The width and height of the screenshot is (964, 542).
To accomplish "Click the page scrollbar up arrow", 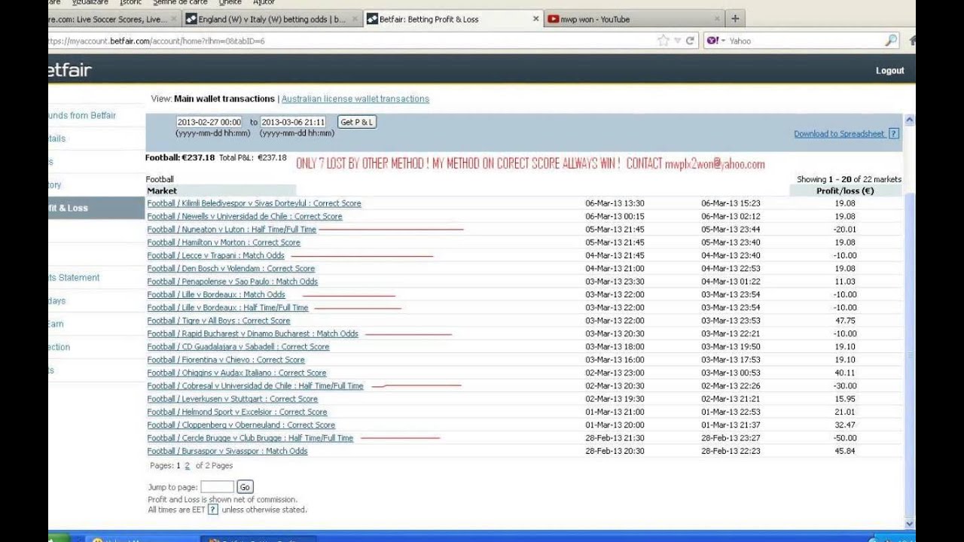I will click(909, 120).
